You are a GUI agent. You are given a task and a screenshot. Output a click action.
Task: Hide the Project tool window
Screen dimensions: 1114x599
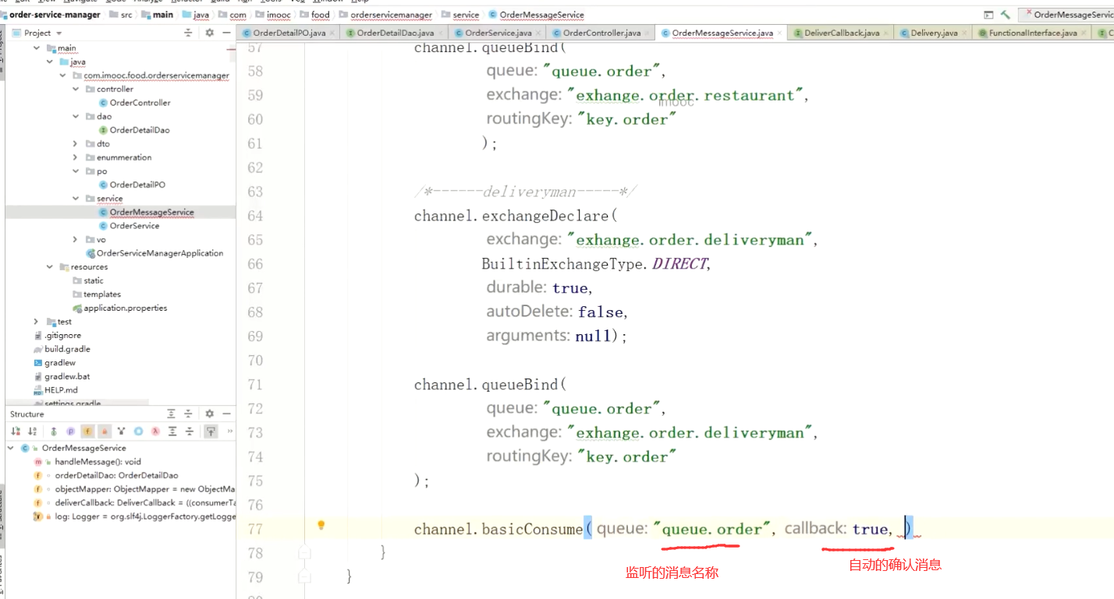(227, 33)
